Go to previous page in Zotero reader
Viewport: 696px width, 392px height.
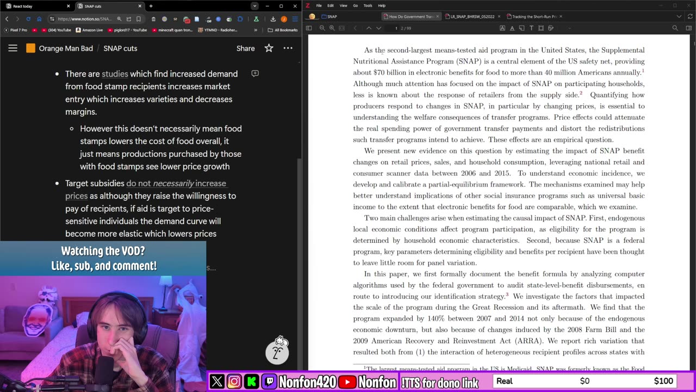point(369,28)
